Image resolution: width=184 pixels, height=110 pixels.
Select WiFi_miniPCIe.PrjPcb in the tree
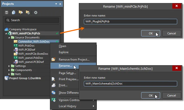pyautogui.click(x=26, y=33)
